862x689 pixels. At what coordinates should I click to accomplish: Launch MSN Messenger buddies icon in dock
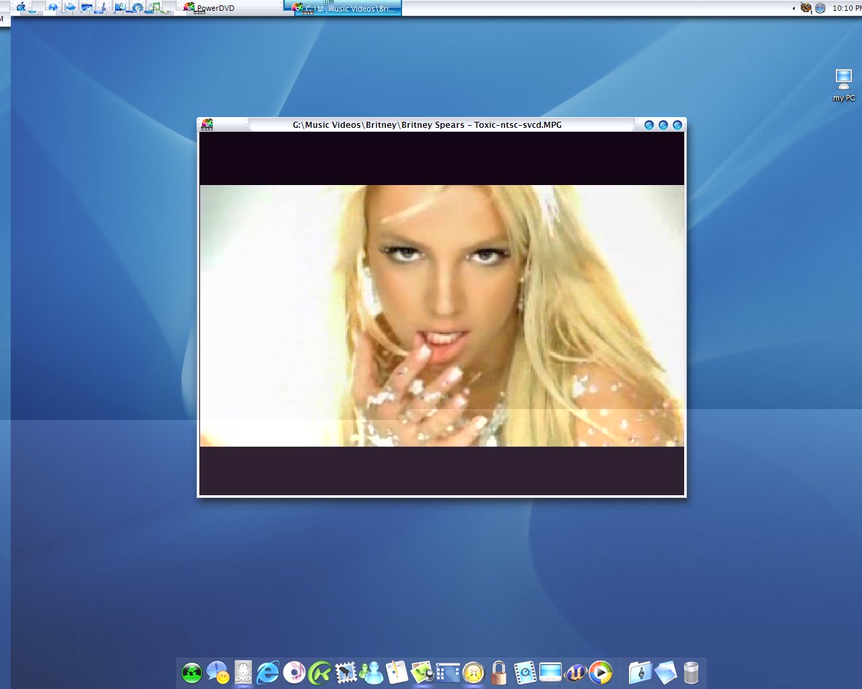(371, 672)
